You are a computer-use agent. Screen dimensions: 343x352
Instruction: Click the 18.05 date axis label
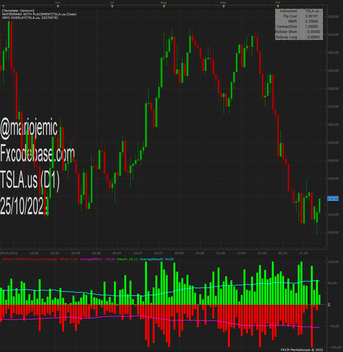[34, 253]
